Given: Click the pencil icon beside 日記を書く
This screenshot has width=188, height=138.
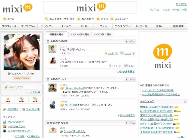Looking at the screenshot, I should 5,109.
